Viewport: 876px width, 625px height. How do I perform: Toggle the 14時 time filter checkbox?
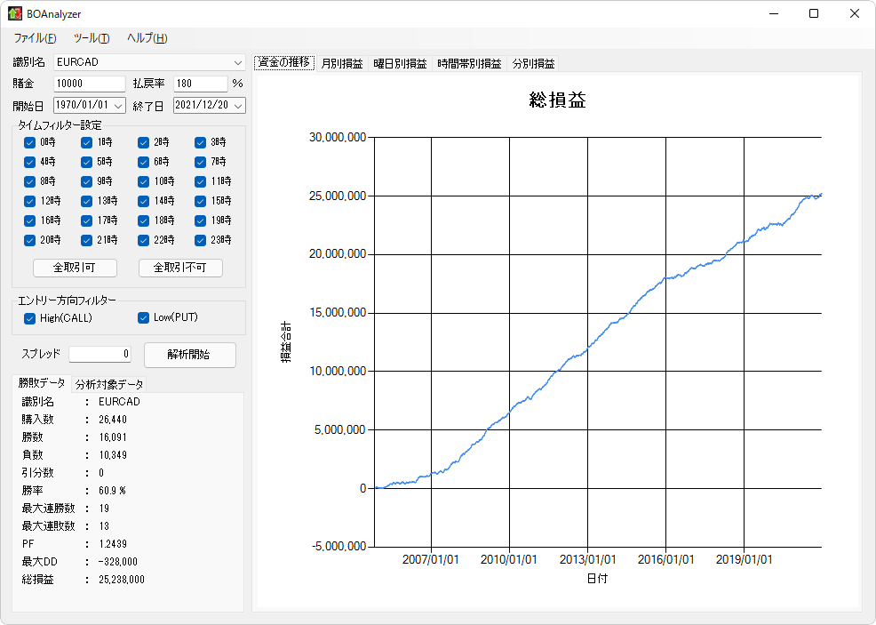point(144,201)
